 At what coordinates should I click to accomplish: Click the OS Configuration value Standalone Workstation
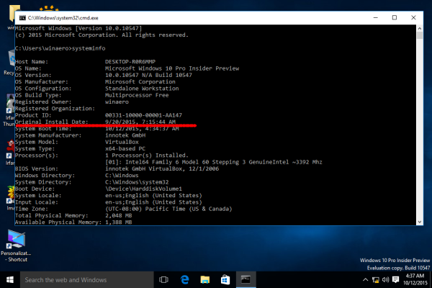pyautogui.click(x=142, y=89)
